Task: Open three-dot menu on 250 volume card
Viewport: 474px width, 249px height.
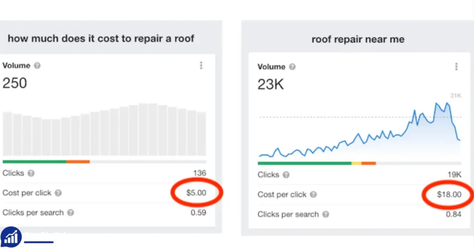Action: 201,65
